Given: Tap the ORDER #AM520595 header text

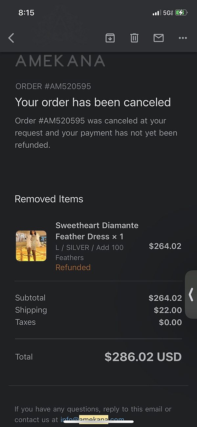Looking at the screenshot, I should pyautogui.click(x=53, y=87).
